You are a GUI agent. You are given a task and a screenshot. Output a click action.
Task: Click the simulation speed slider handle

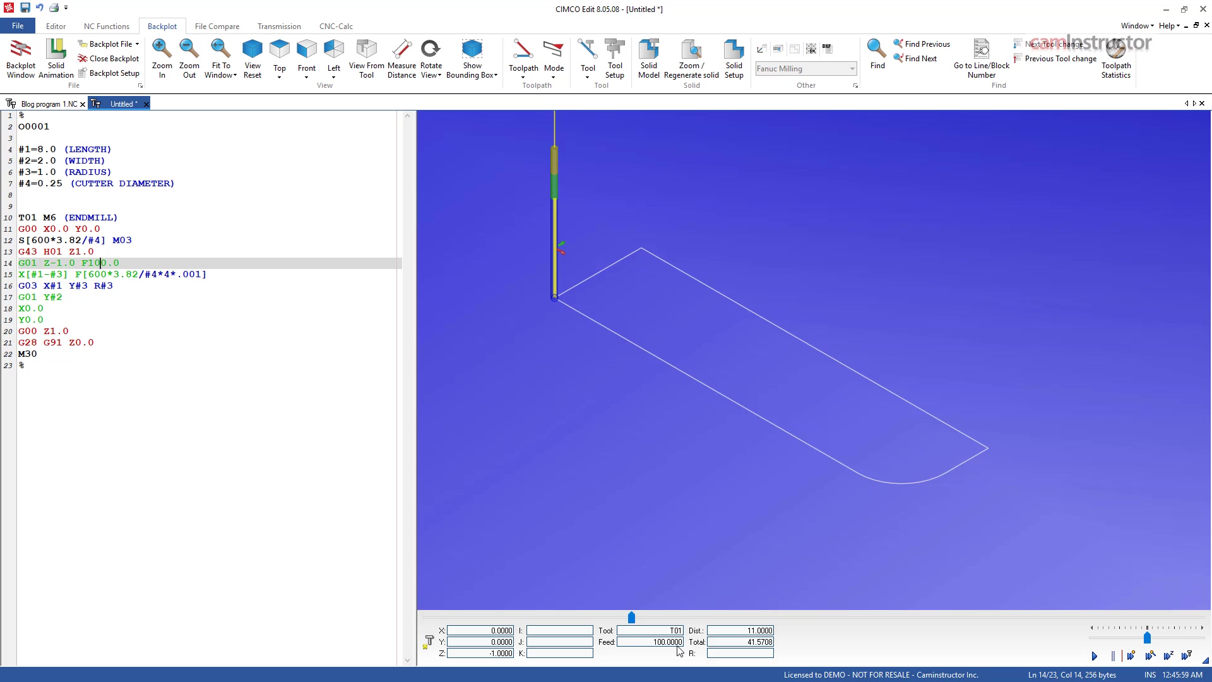tap(1147, 638)
